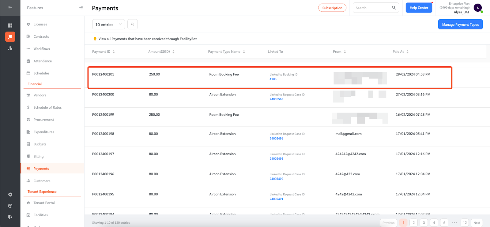Image resolution: width=490 pixels, height=227 pixels.
Task: Click the table search magnifier button
Action: pos(133,24)
